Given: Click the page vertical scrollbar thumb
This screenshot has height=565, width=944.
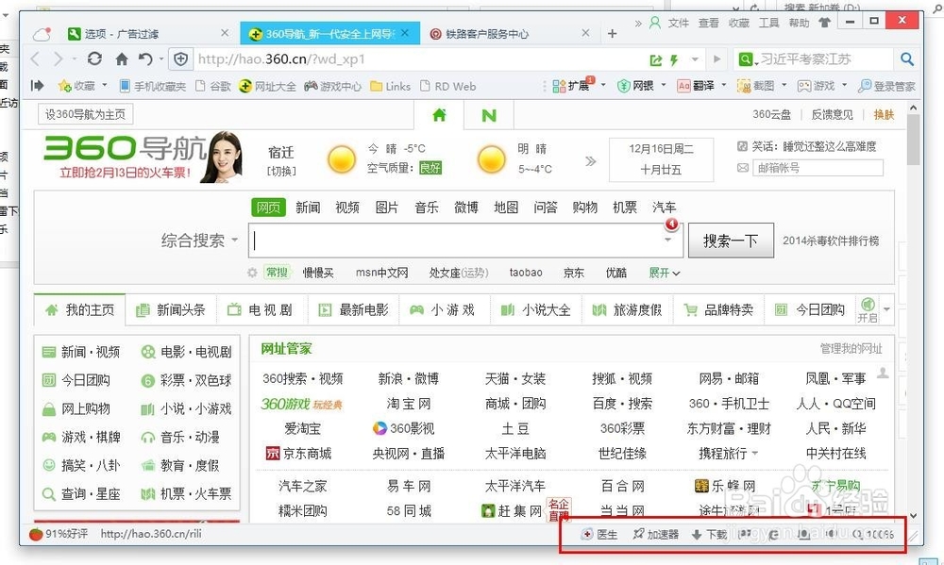Looking at the screenshot, I should point(913,140).
